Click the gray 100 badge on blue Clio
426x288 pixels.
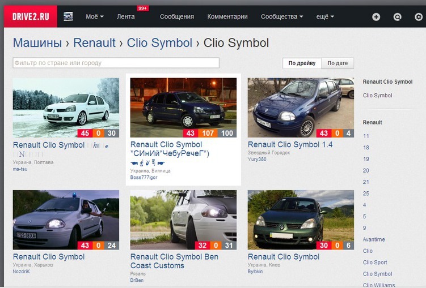click(227, 134)
